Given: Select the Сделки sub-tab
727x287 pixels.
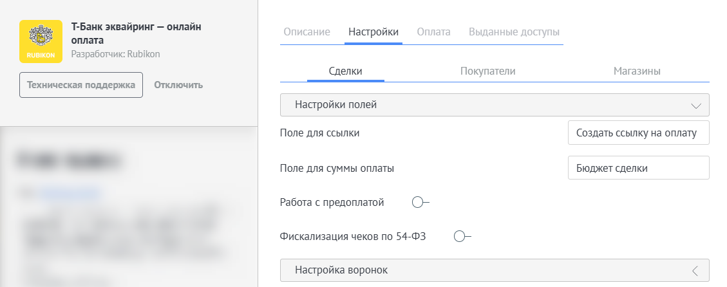Looking at the screenshot, I should [x=345, y=71].
